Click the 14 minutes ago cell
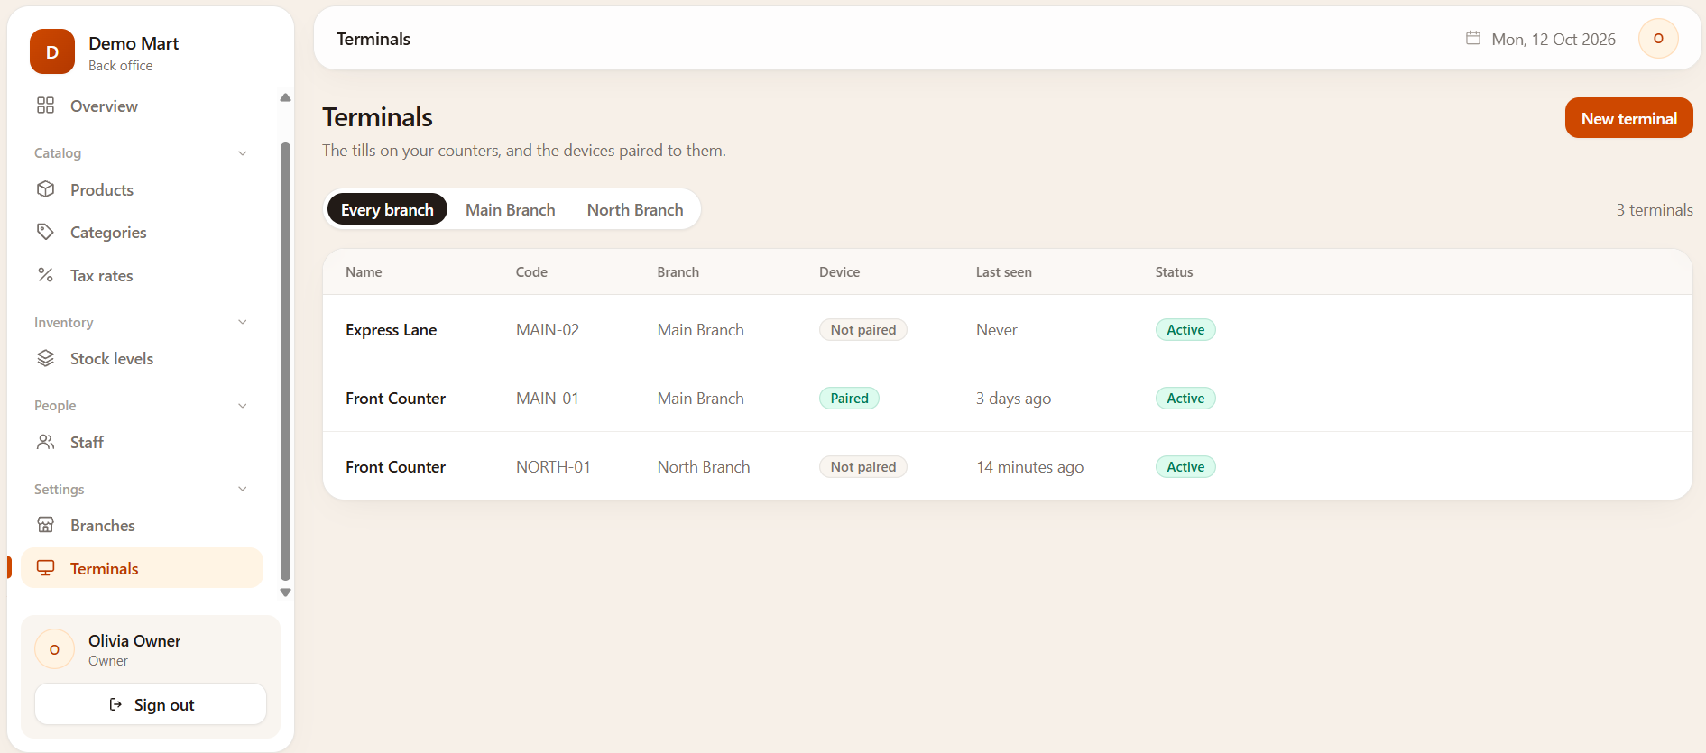This screenshot has height=753, width=1706. (1029, 467)
